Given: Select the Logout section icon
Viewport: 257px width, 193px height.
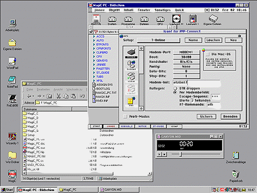Looking at the screenshot, I should 132,89.
